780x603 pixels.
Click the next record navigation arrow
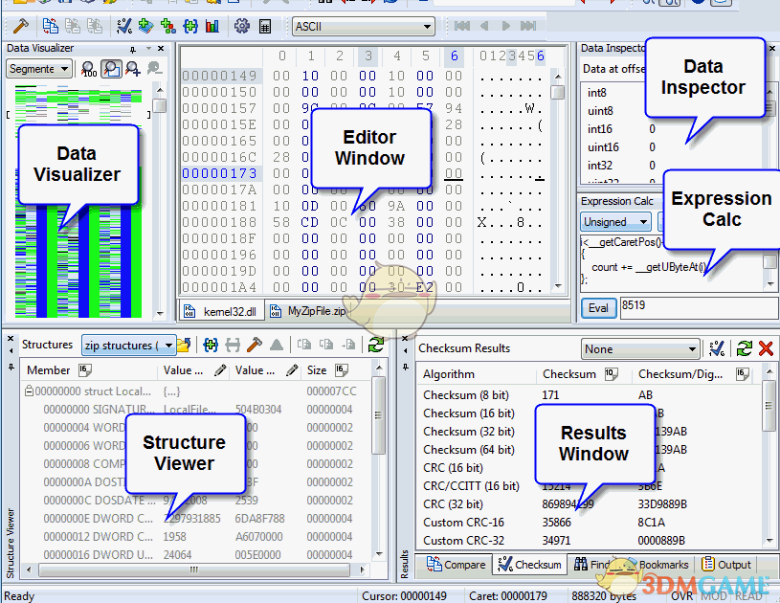click(506, 26)
